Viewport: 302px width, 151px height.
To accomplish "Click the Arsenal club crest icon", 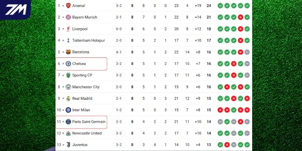I will [x=68, y=6].
